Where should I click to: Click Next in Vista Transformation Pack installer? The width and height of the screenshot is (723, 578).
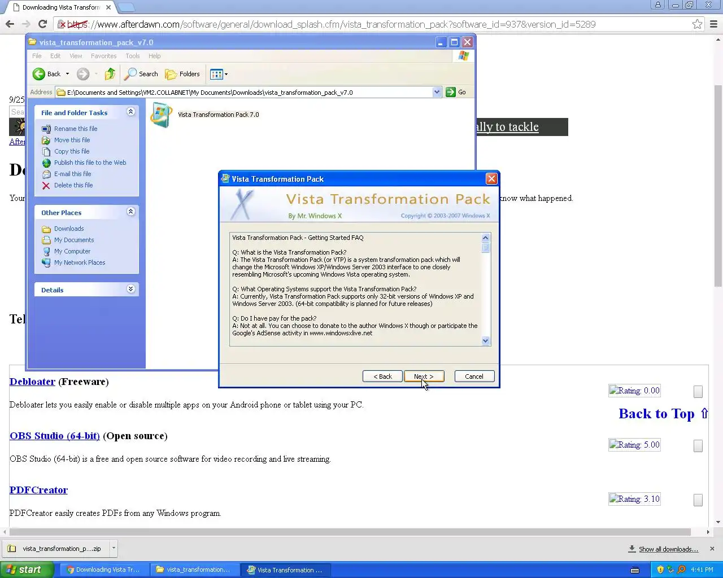424,376
